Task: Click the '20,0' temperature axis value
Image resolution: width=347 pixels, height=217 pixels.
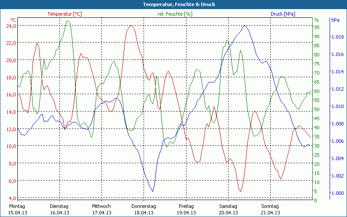Action: pos(11,60)
